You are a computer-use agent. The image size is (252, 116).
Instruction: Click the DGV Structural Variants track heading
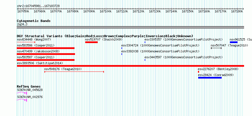105,36
